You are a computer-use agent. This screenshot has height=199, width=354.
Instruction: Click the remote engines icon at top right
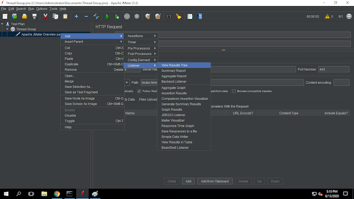(x=349, y=16)
